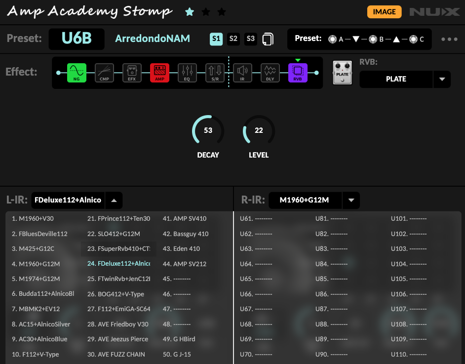465x364 pixels.
Task: Select user slot U85
Action: click(x=331, y=279)
